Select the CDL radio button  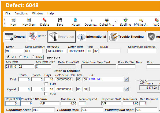[x=21, y=57]
